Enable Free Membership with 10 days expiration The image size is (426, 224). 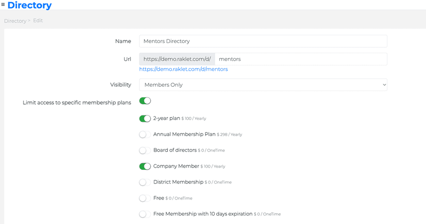145,214
